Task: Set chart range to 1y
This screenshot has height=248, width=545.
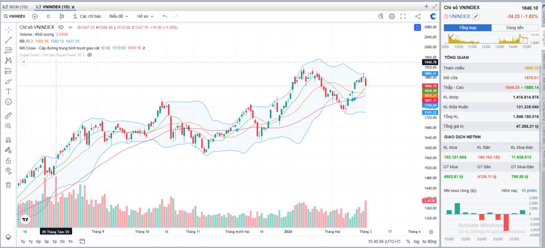Action: (31, 242)
